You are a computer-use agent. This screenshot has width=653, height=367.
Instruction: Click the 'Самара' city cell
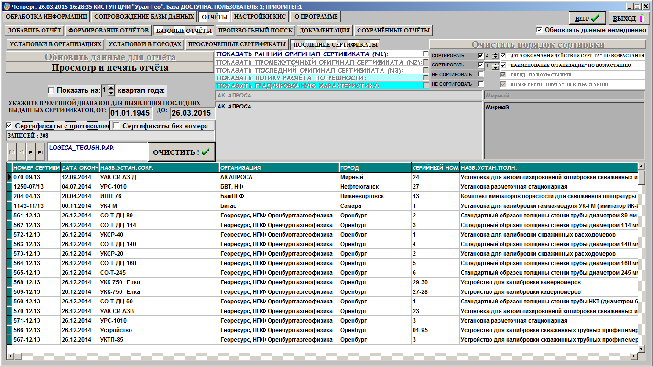(375, 206)
